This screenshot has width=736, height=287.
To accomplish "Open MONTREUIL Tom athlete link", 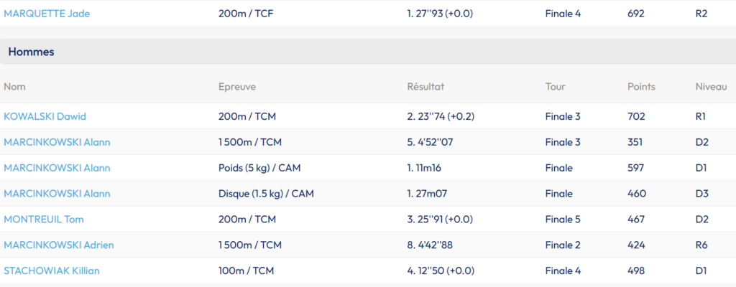I will coord(44,220).
